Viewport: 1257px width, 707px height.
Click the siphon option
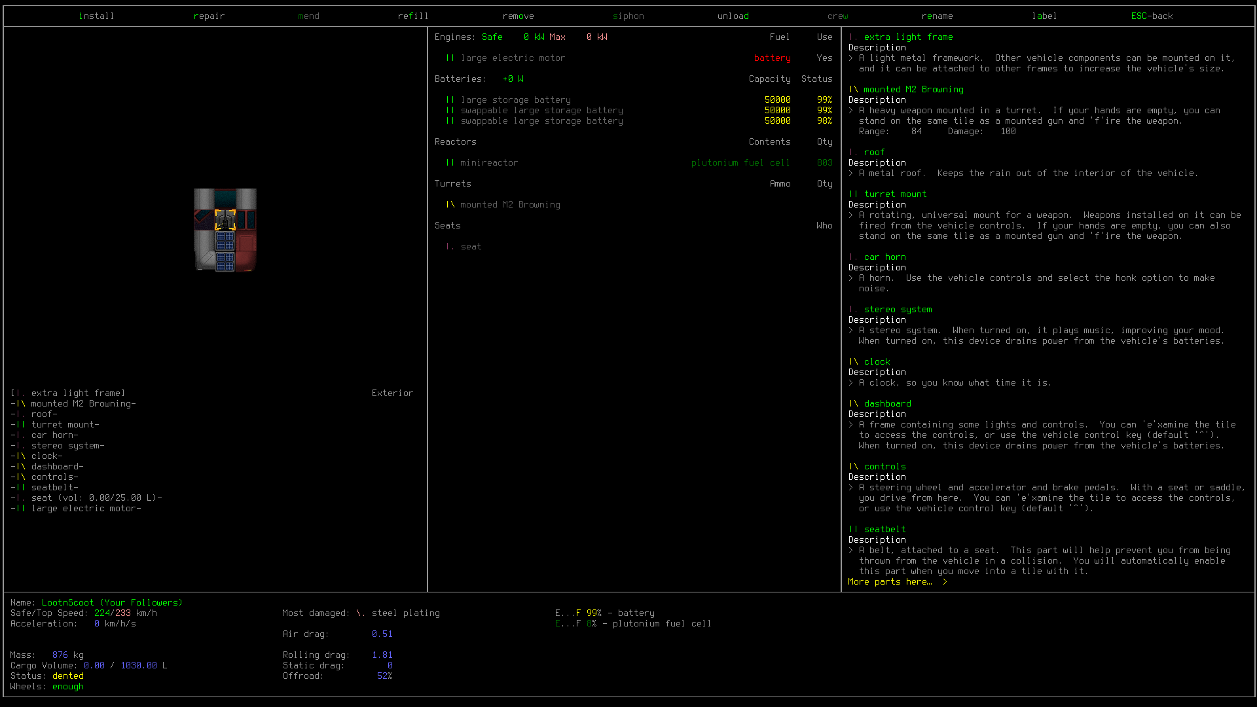(x=628, y=16)
